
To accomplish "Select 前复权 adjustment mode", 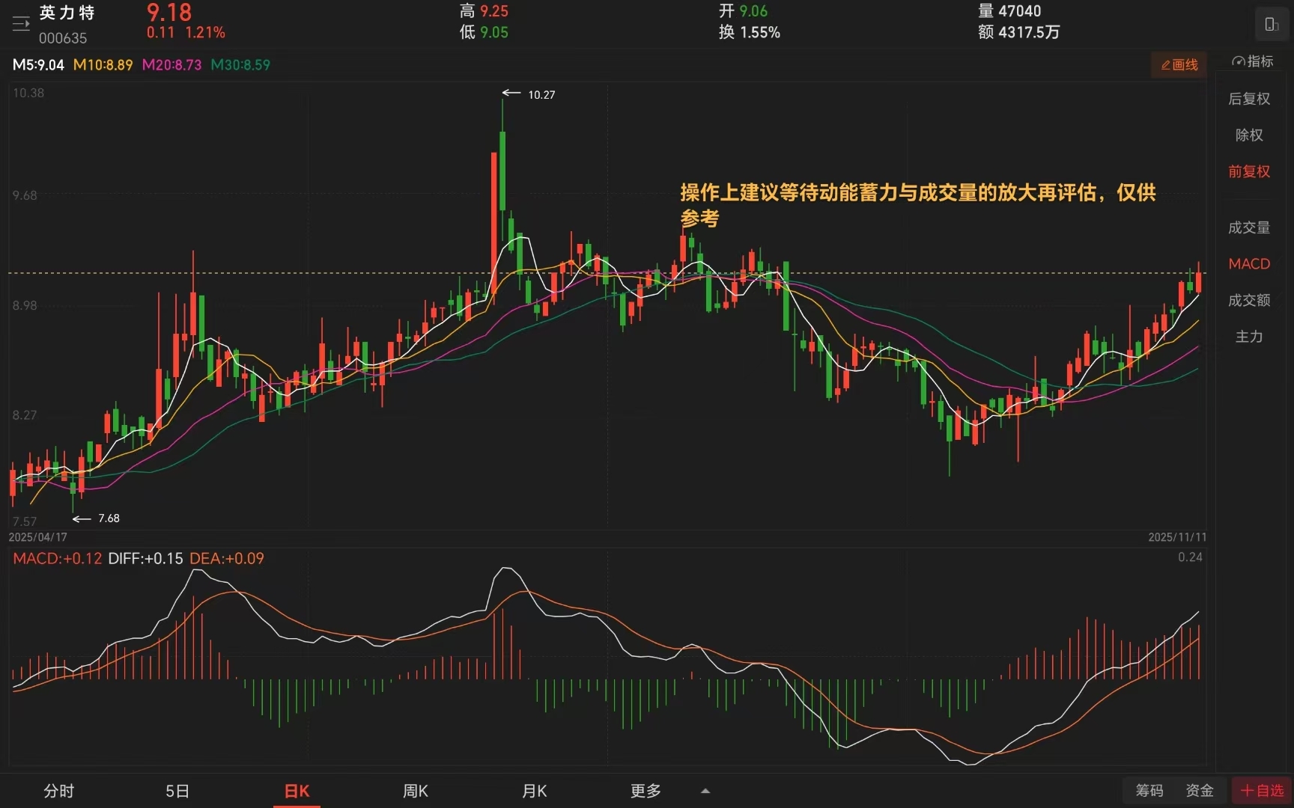I will [1249, 171].
